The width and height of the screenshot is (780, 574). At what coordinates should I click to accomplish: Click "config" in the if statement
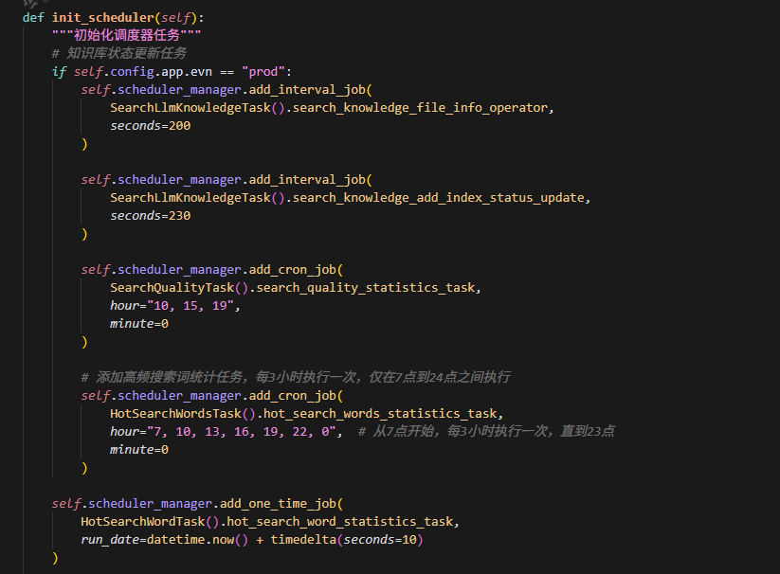point(133,72)
